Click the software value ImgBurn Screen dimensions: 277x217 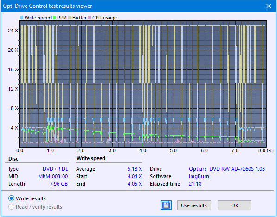click(x=199, y=176)
